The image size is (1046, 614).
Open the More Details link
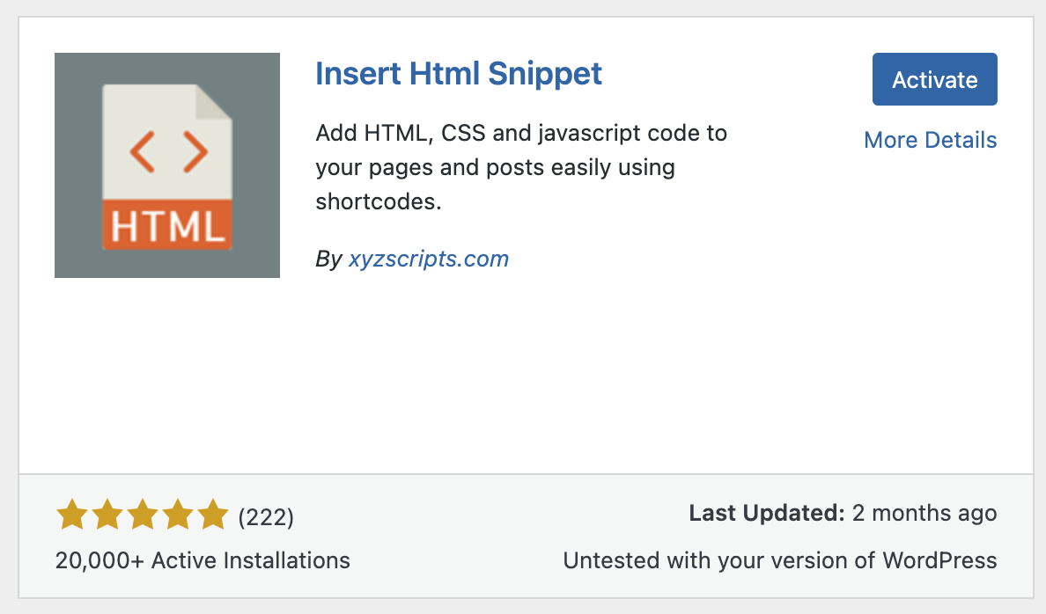[930, 140]
